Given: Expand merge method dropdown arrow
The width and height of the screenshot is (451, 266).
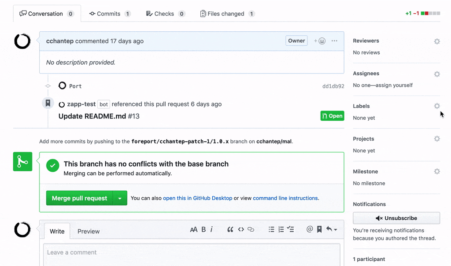Looking at the screenshot, I should click(120, 198).
